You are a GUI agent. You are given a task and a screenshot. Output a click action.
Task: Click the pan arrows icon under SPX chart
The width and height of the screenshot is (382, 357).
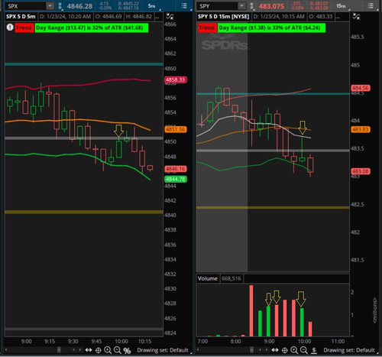pyautogui.click(x=89, y=350)
